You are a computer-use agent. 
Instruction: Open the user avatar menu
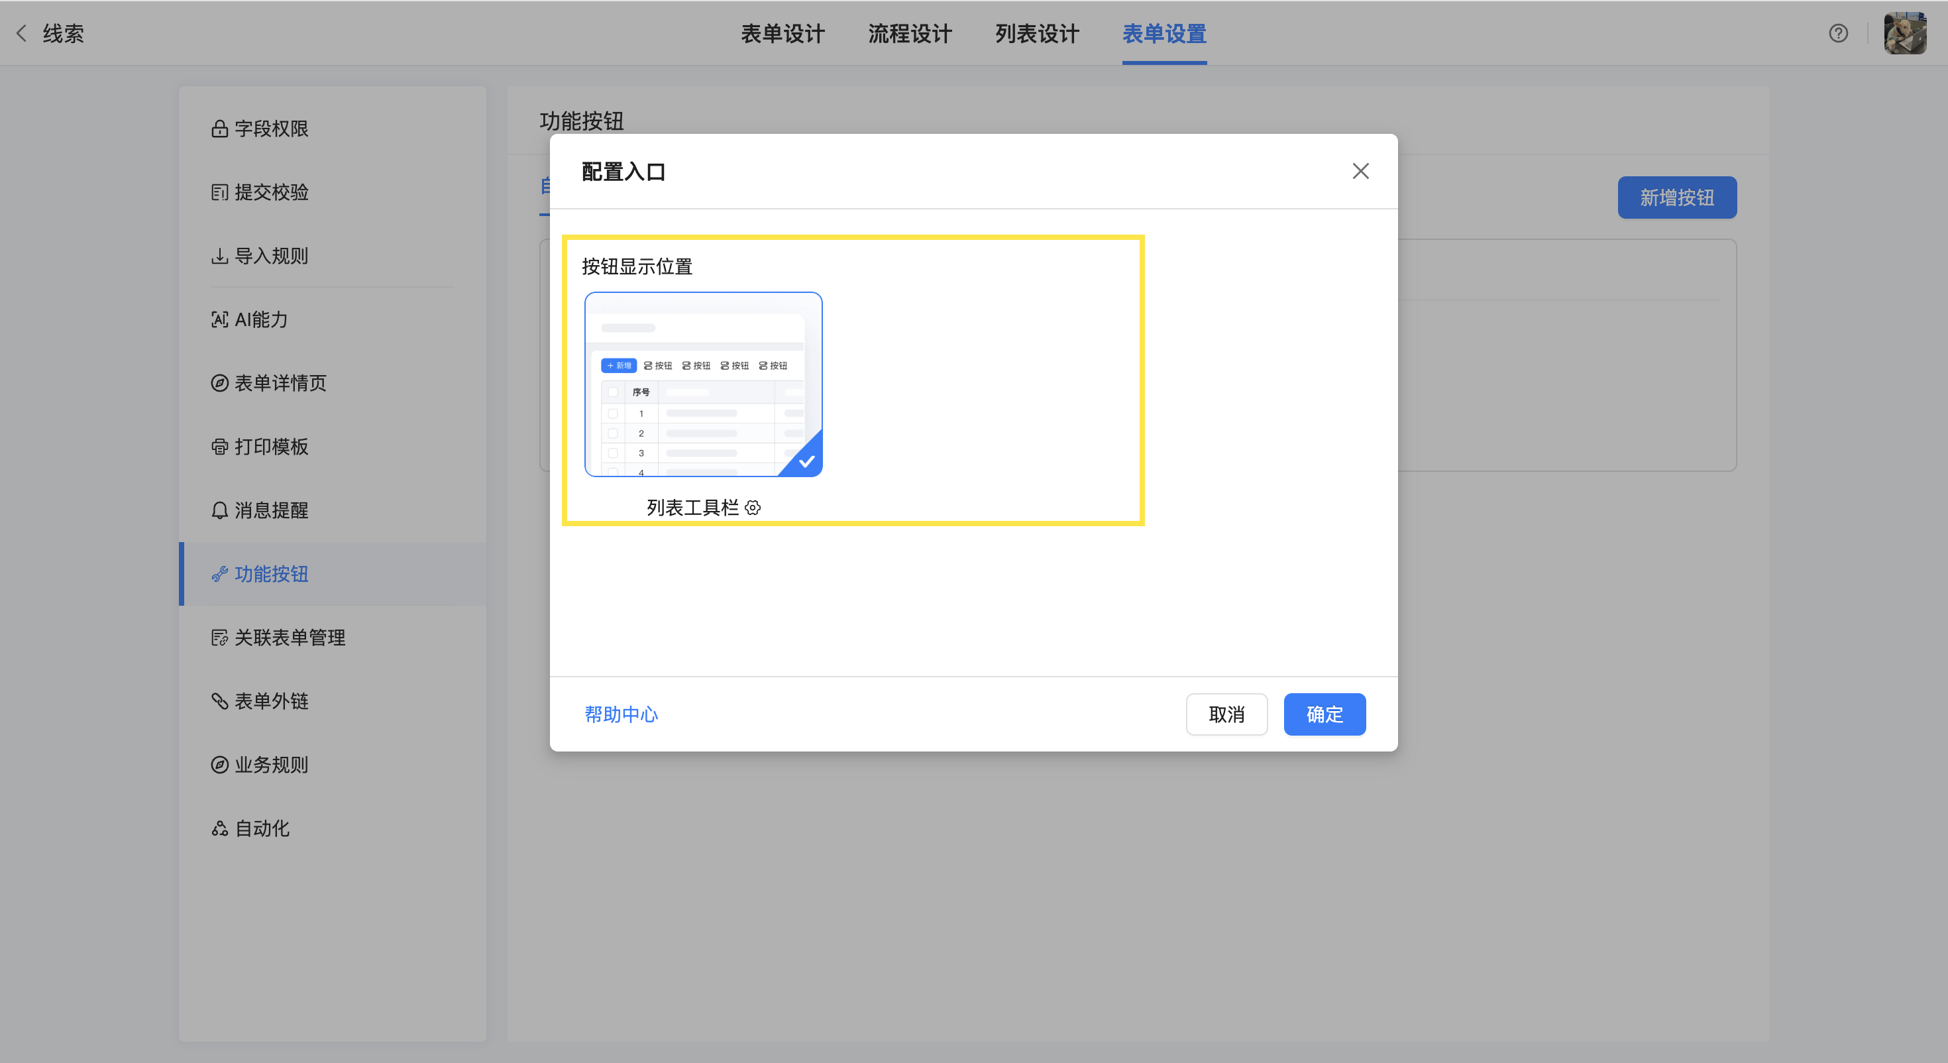coord(1904,33)
